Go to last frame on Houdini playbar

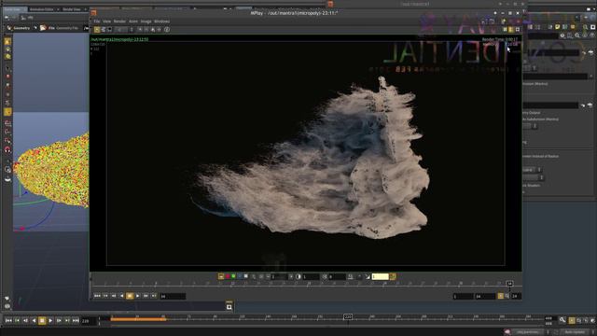click(x=76, y=321)
